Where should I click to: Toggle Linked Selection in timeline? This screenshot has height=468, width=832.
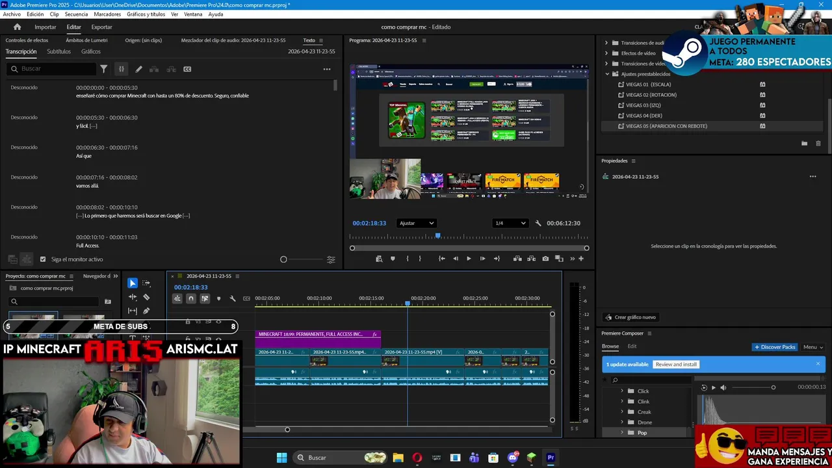click(205, 298)
